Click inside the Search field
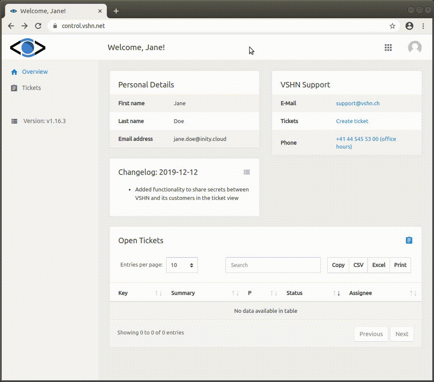This screenshot has height=382, width=434. pos(273,265)
